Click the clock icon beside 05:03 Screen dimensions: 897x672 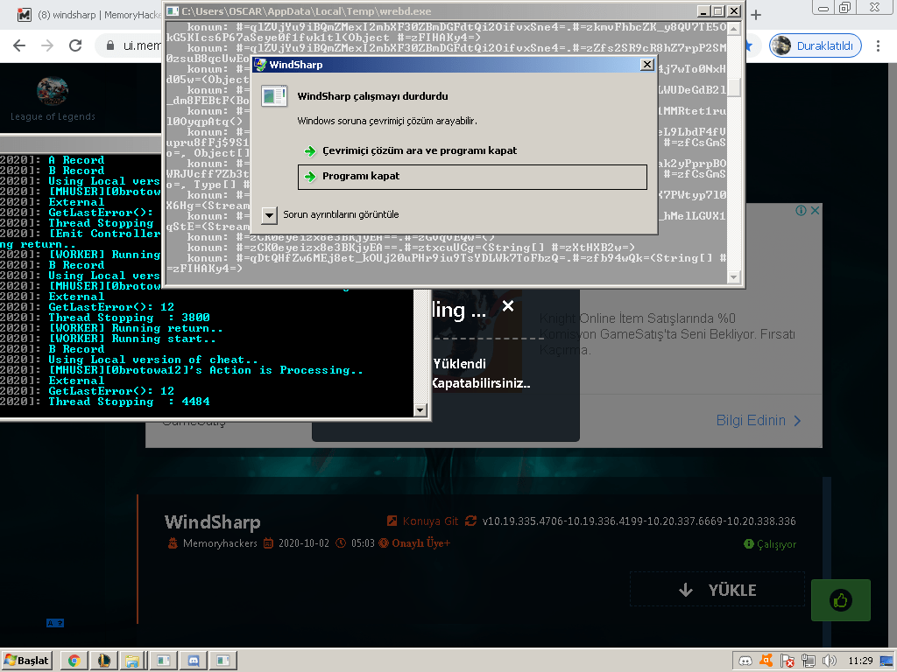tap(341, 543)
